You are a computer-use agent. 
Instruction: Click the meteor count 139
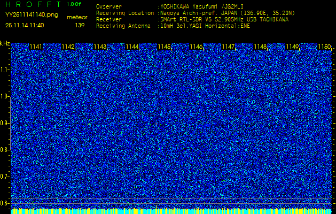[80, 25]
